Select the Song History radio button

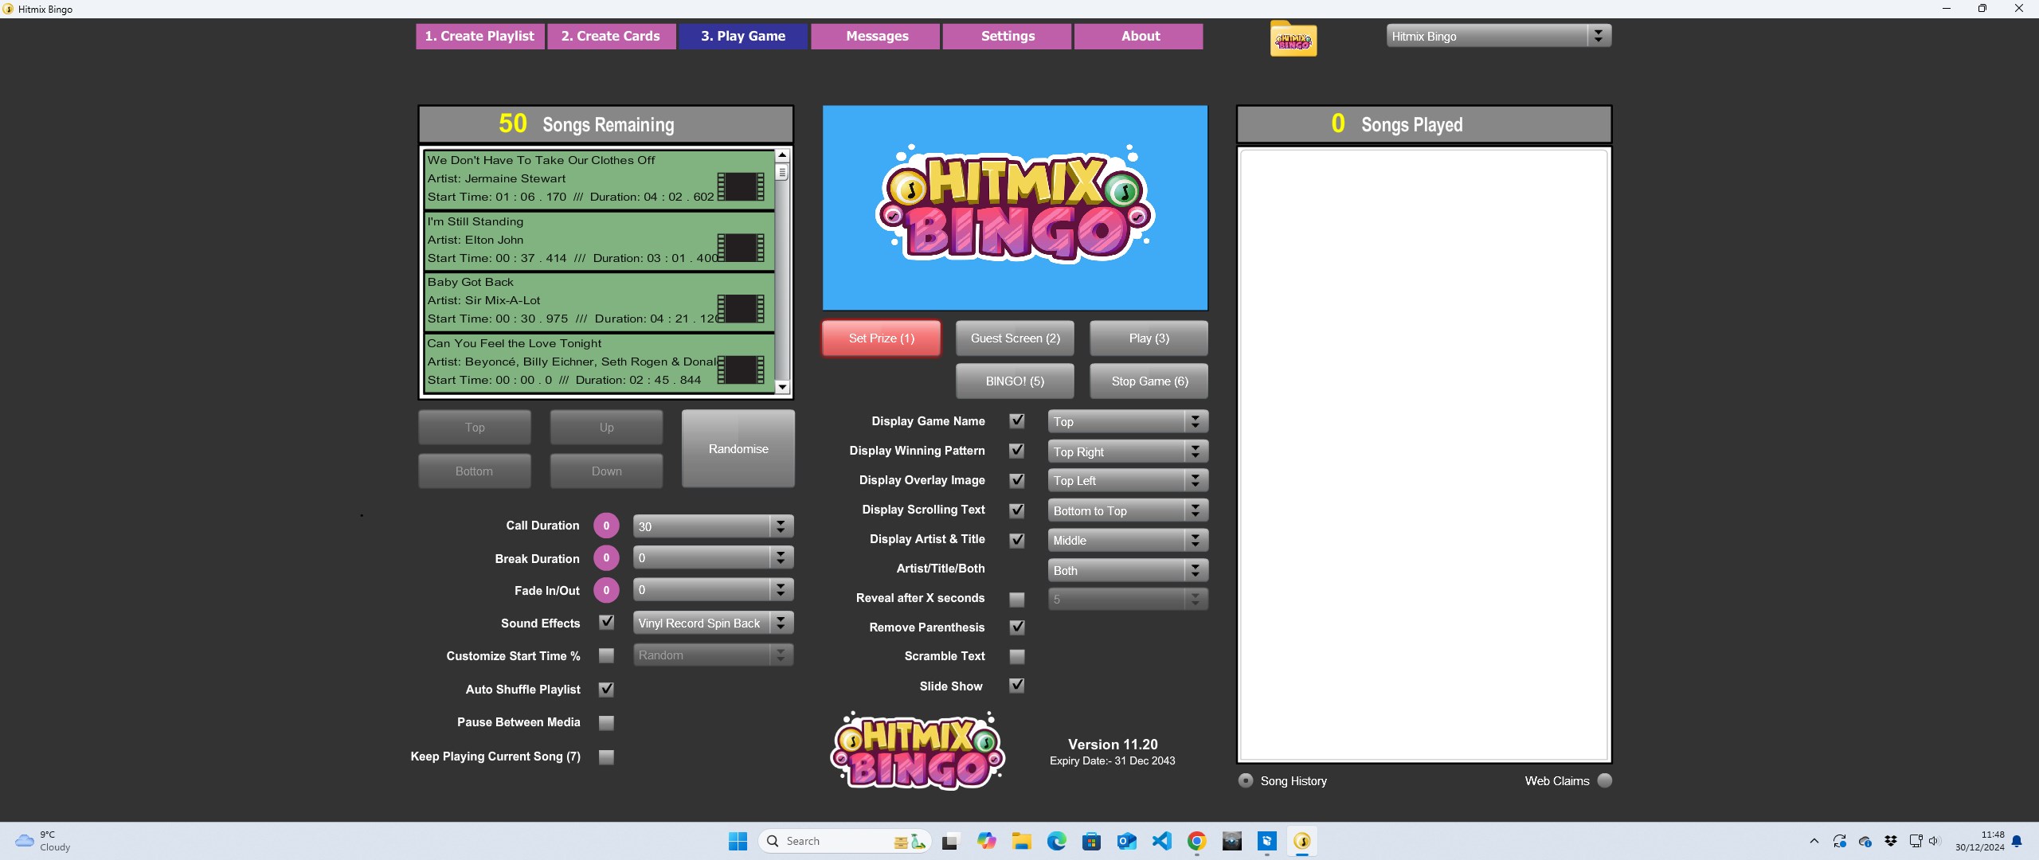point(1246,780)
